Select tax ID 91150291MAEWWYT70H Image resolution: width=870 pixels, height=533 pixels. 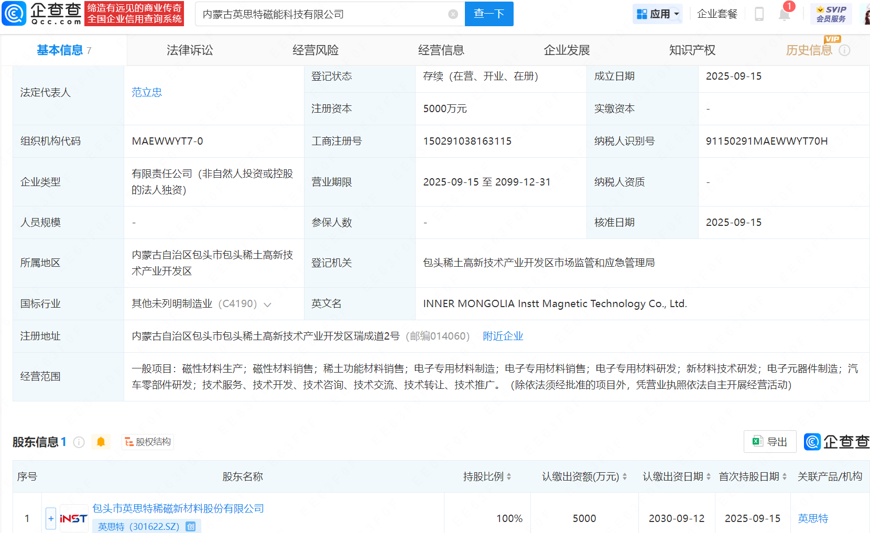click(767, 141)
